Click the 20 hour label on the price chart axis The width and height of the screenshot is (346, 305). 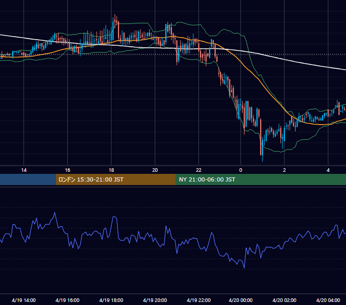155,170
